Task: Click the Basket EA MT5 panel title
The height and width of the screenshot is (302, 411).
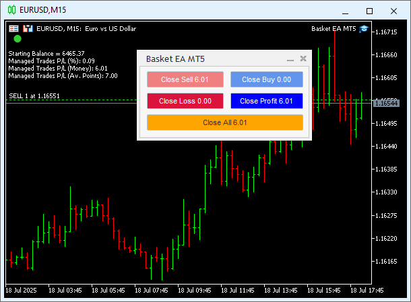Action: [x=175, y=59]
